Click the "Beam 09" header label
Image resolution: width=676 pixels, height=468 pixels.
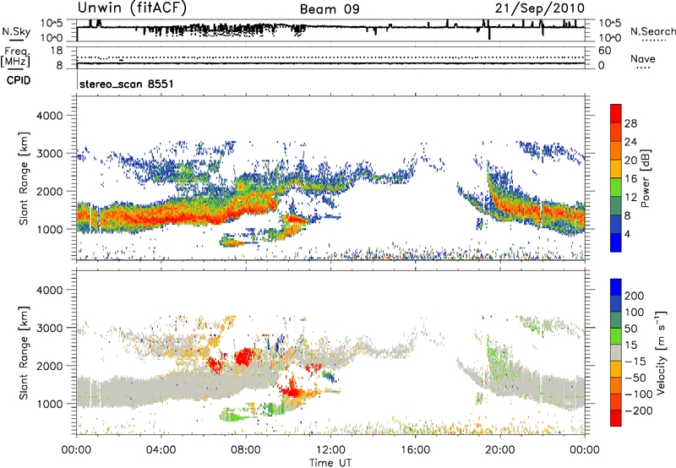[x=330, y=9]
